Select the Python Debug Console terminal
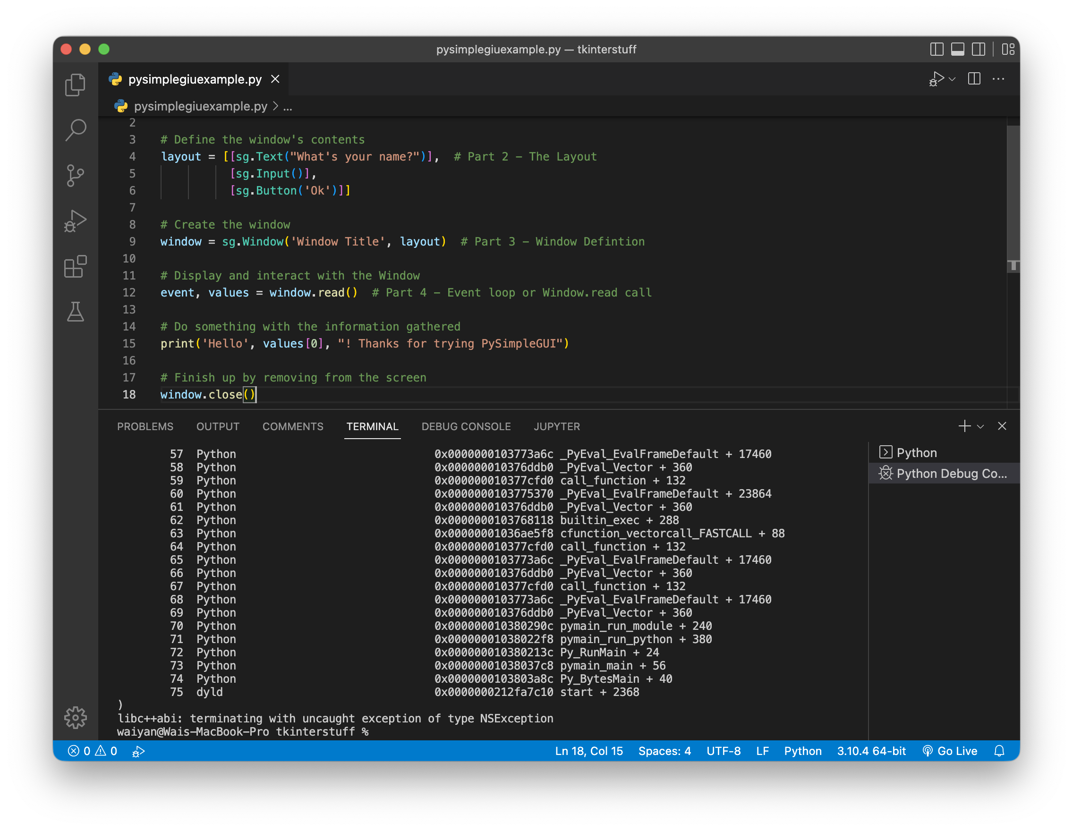 pos(943,473)
